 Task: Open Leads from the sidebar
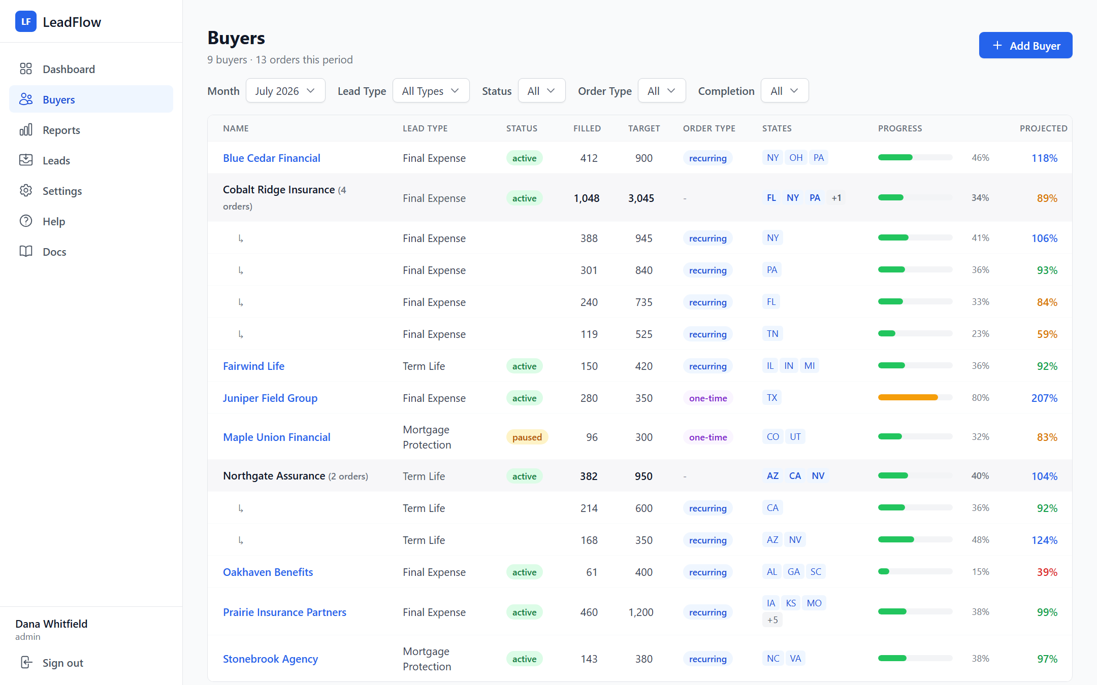click(x=91, y=160)
